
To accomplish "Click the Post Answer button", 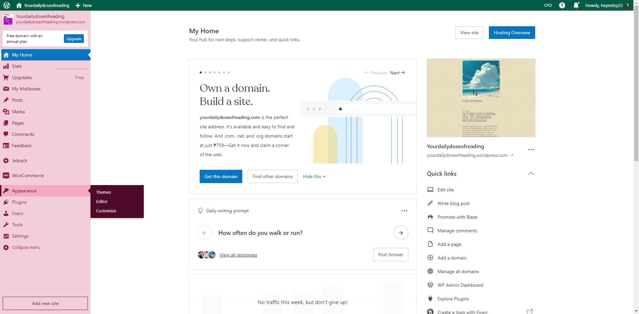I will click(x=391, y=255).
